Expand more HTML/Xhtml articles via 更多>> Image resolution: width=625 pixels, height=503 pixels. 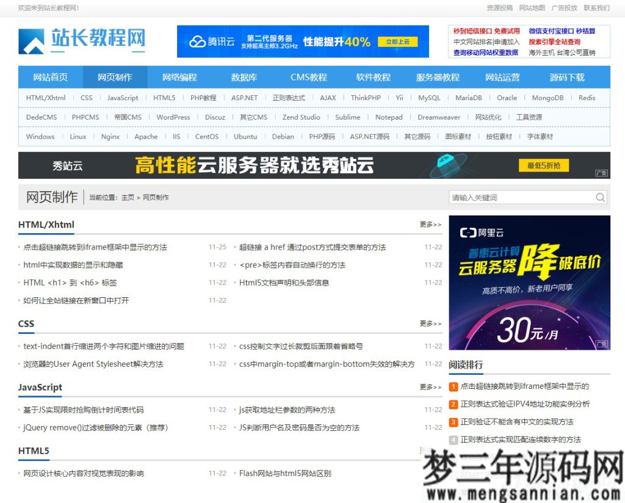[429, 225]
